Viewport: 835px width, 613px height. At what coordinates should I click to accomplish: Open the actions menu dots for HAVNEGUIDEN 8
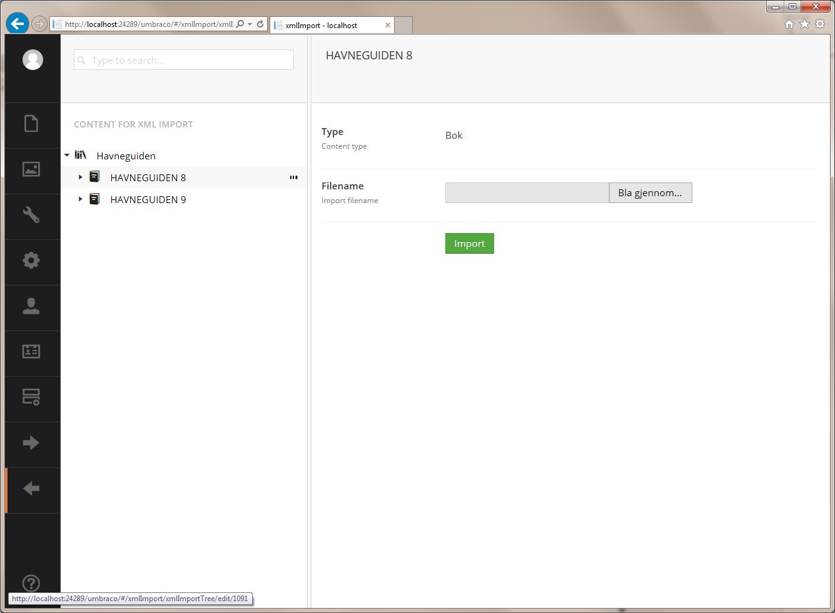pos(293,177)
